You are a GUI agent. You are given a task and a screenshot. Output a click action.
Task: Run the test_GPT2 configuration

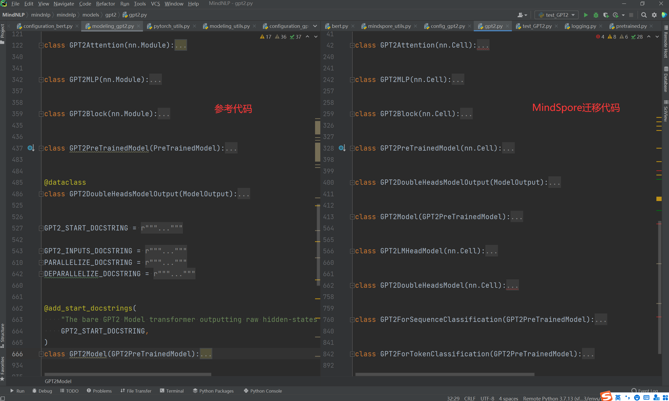coord(585,15)
